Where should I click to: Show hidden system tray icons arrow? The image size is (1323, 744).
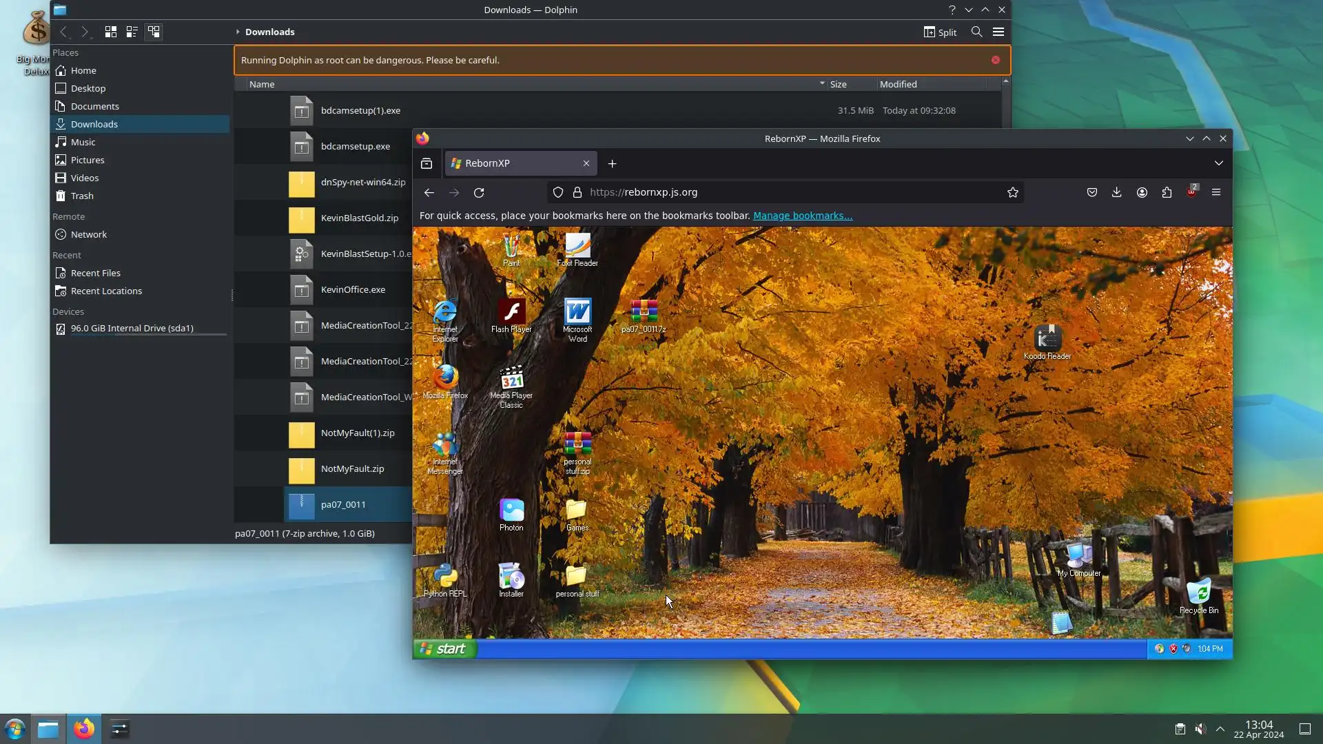[1220, 729]
